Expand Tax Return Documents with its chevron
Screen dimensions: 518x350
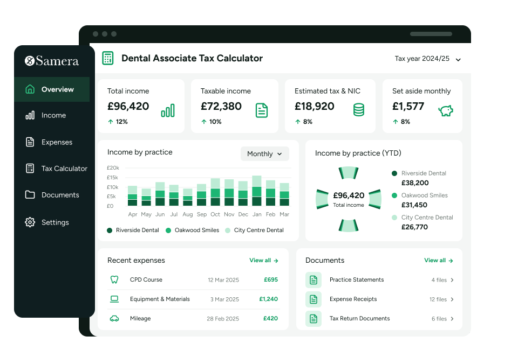(452, 319)
